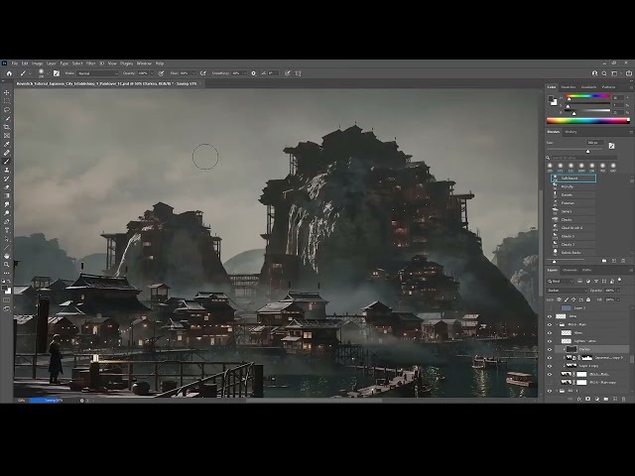The image size is (635, 476).
Task: Select the Frame tool
Action: click(7, 136)
